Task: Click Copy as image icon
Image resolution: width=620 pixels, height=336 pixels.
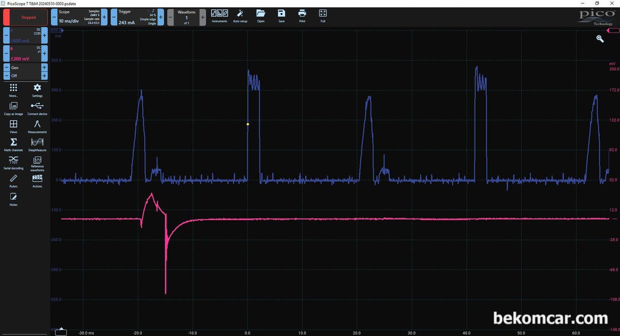Action: 13,108
